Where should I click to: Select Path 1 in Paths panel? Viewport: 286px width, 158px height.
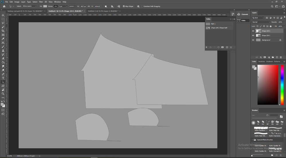click(x=213, y=24)
